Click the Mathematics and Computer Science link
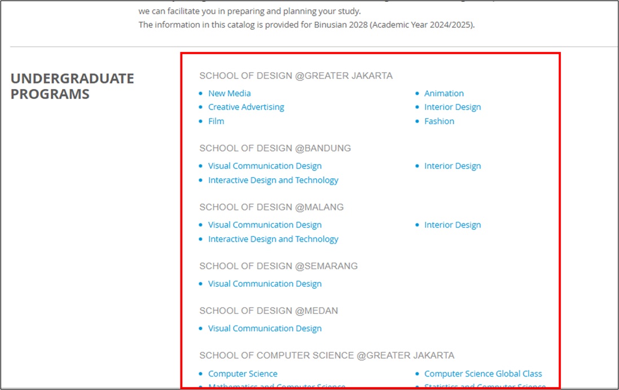This screenshot has height=390, width=619. point(276,386)
